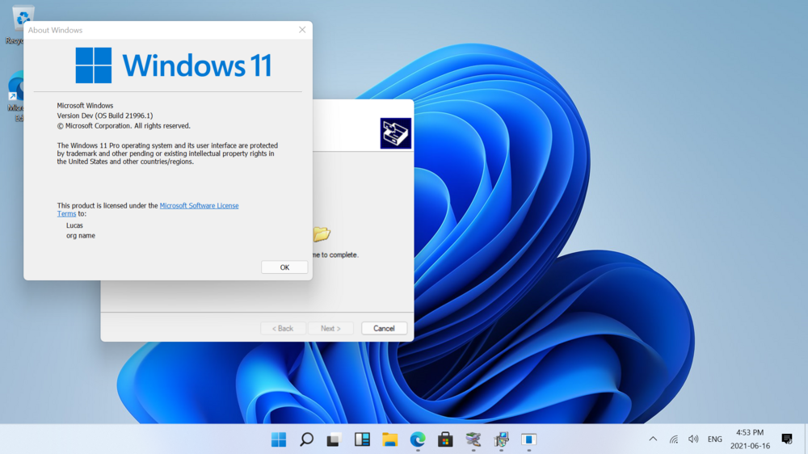
Task: Open taskbar Search magnifier
Action: [306, 439]
